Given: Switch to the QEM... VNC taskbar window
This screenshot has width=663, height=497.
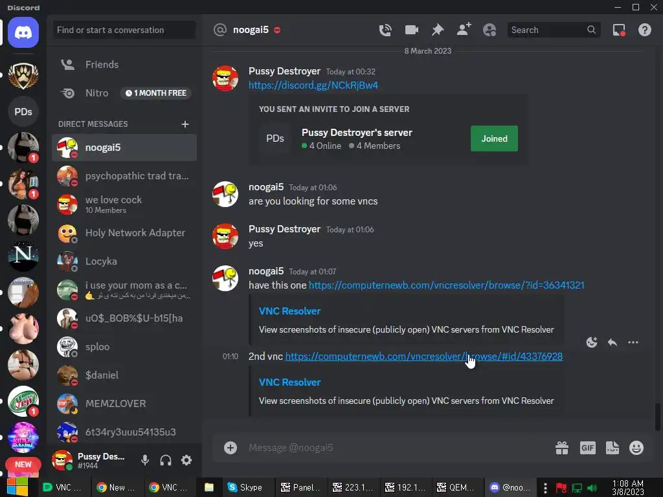Looking at the screenshot, I should click(x=456, y=487).
